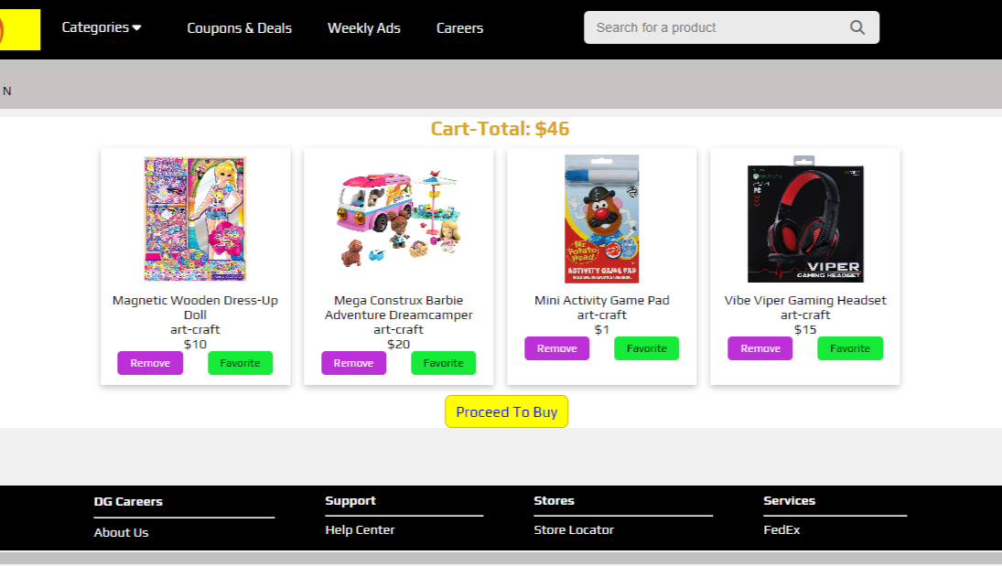Remove Mini Activity Game Pad item

[556, 348]
